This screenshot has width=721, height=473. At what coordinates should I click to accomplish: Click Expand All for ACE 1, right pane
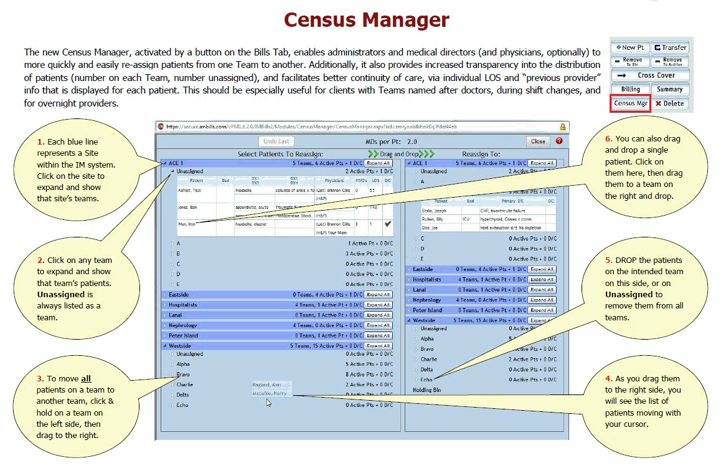tap(542, 163)
